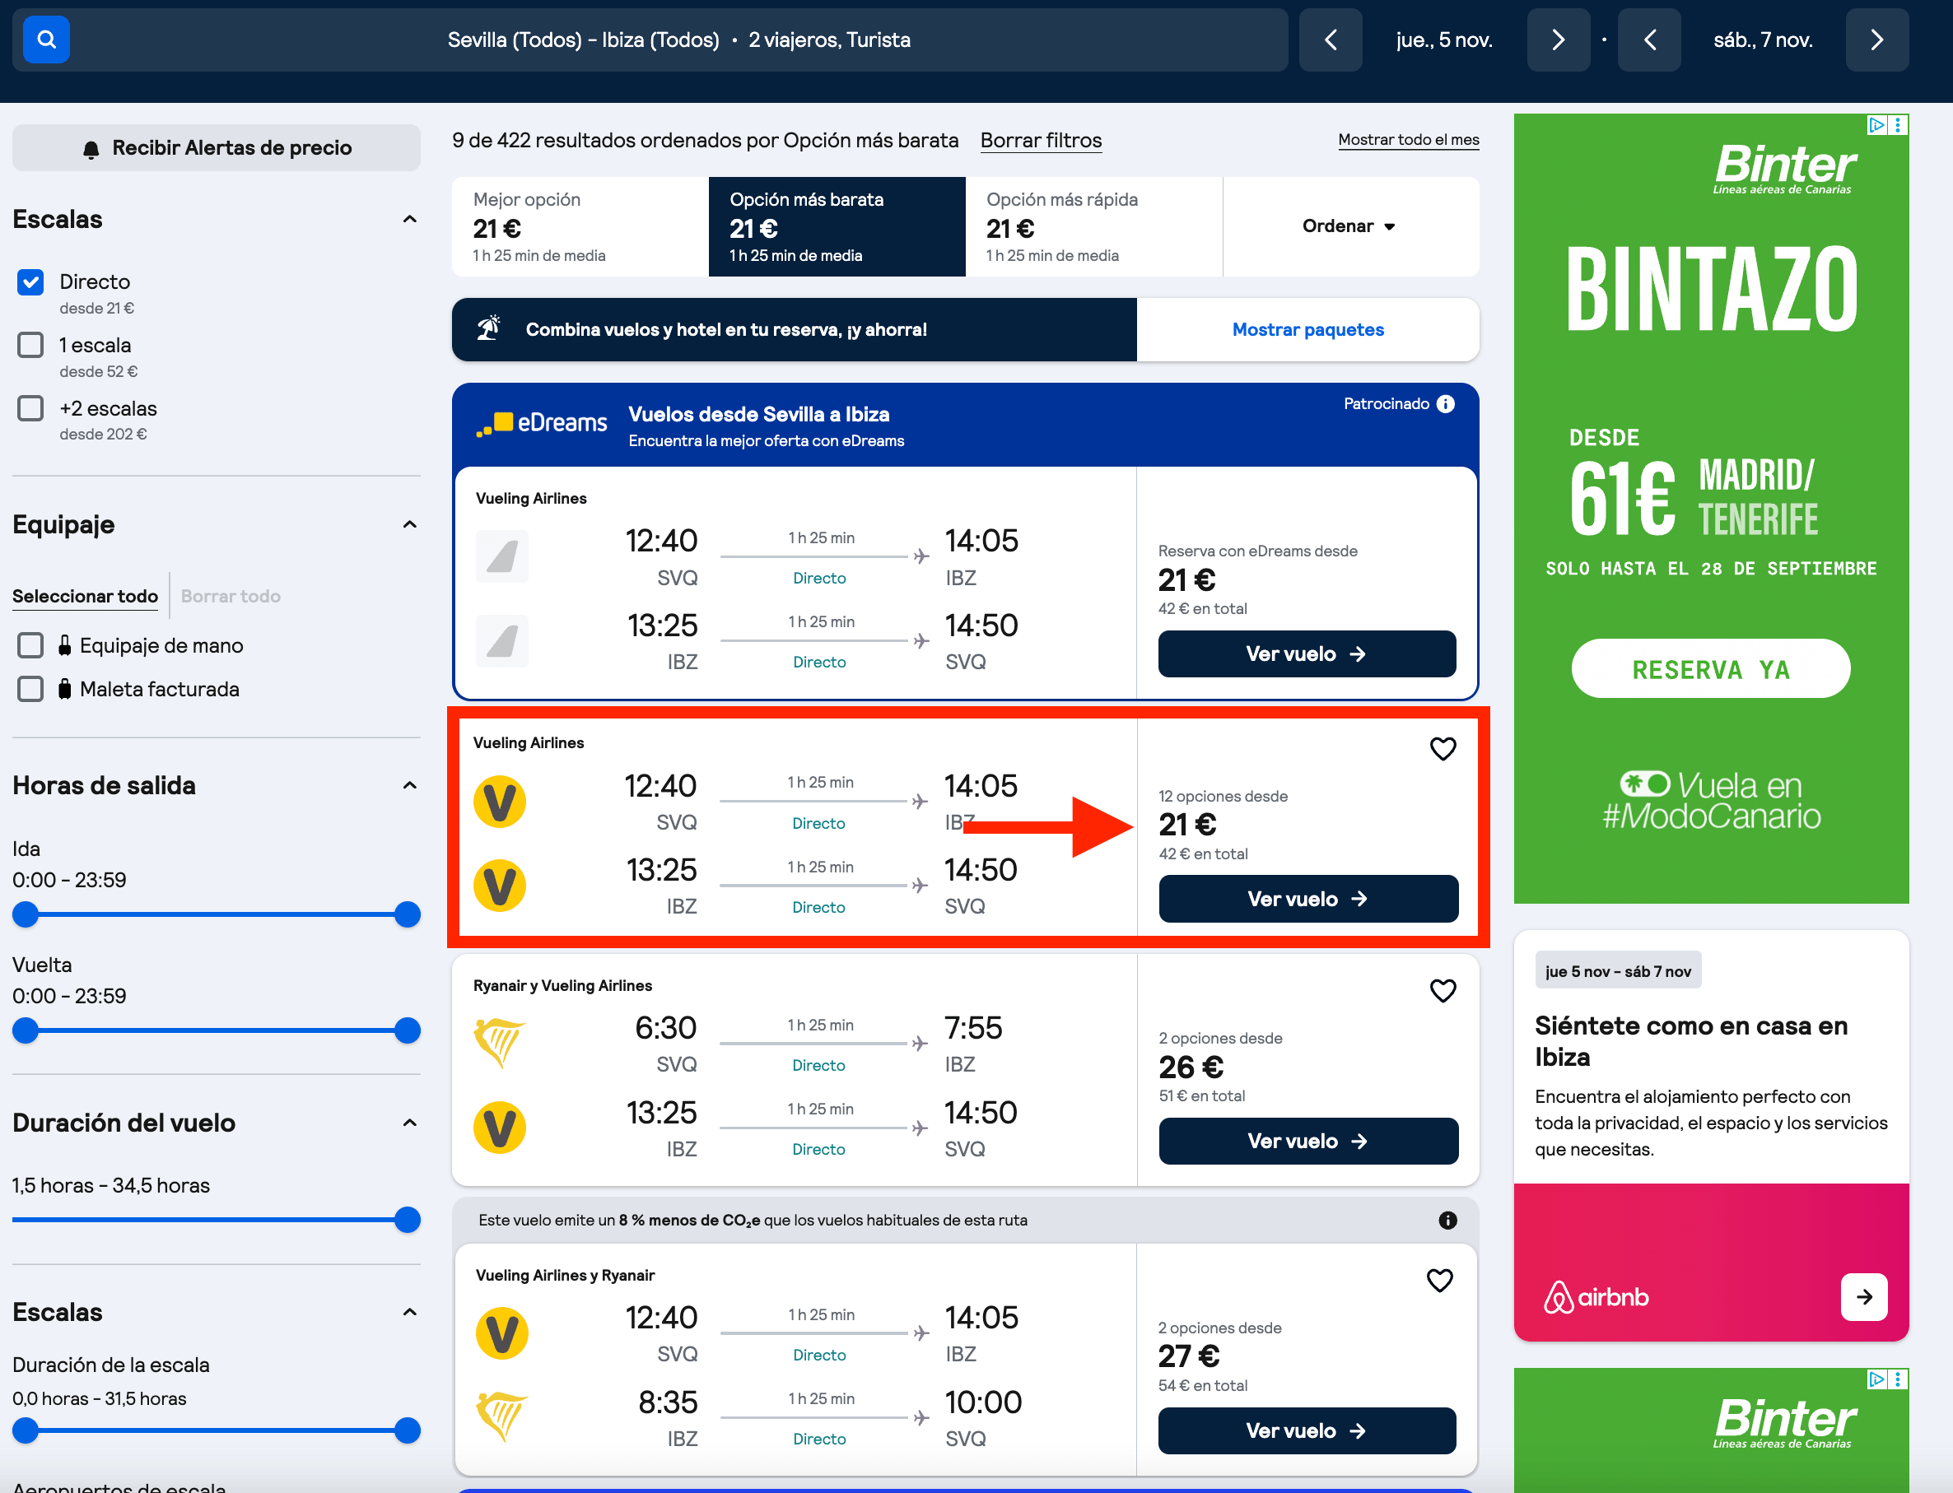Click the sáb., 7 nov. return date

1763,40
